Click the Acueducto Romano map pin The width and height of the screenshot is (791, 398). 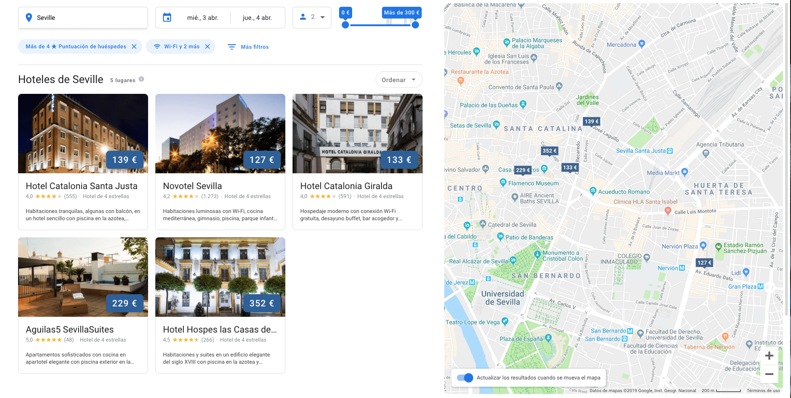pos(593,191)
